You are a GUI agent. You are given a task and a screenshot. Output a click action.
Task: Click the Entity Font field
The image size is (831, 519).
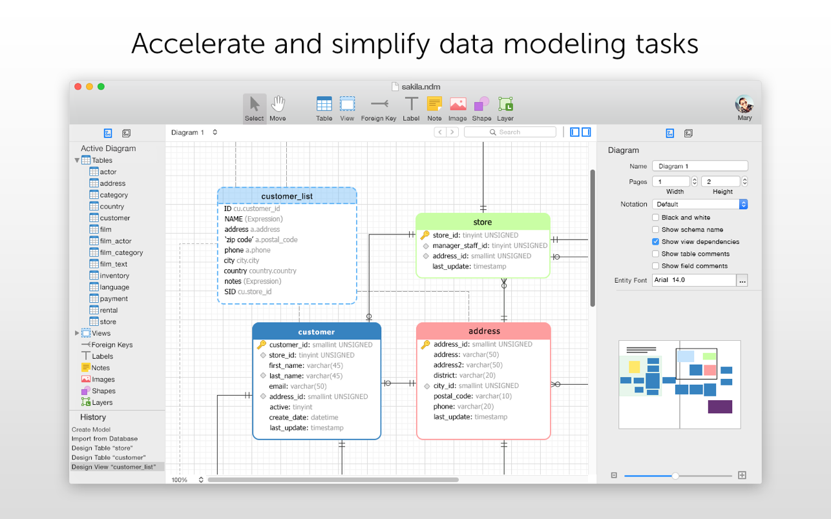pyautogui.click(x=694, y=280)
